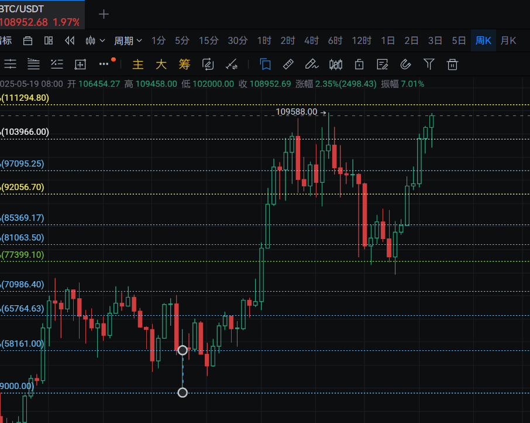This screenshot has height=423, width=530.
Task: Select the rectangle plus shape tool
Action: (80, 64)
